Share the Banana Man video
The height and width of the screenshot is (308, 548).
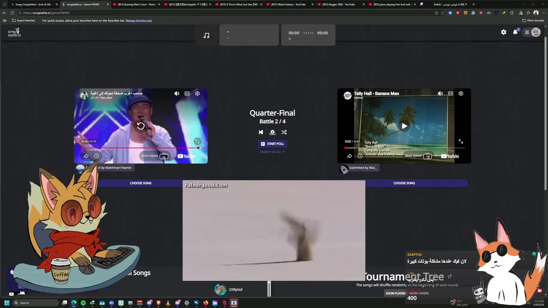[349, 156]
